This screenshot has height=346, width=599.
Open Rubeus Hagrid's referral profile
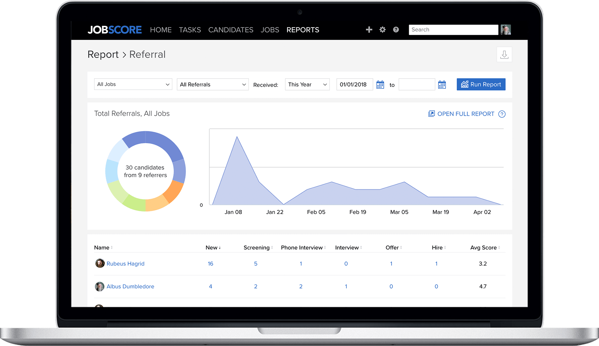125,264
